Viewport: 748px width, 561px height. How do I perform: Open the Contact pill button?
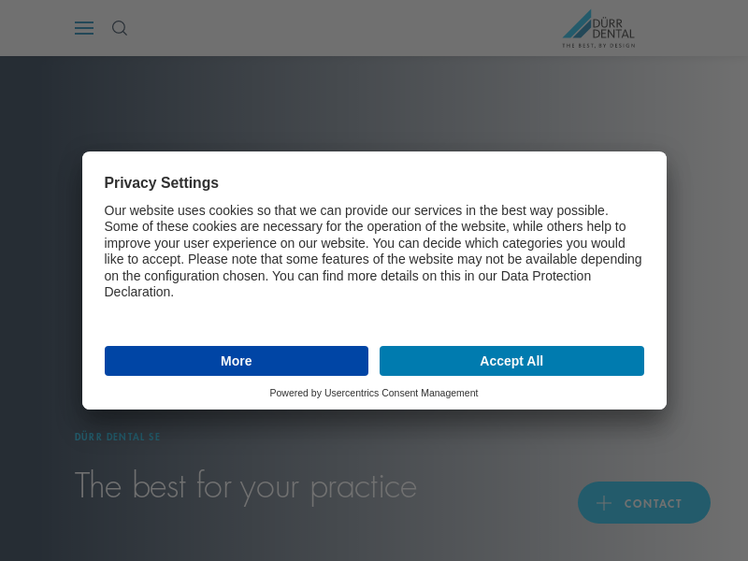click(x=643, y=502)
